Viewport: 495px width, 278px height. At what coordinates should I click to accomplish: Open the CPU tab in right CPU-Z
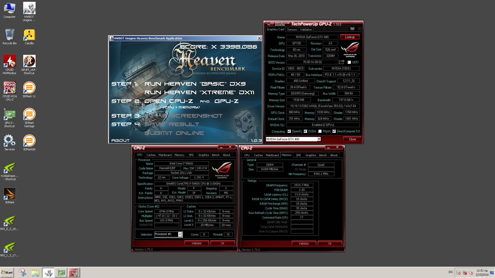point(247,155)
